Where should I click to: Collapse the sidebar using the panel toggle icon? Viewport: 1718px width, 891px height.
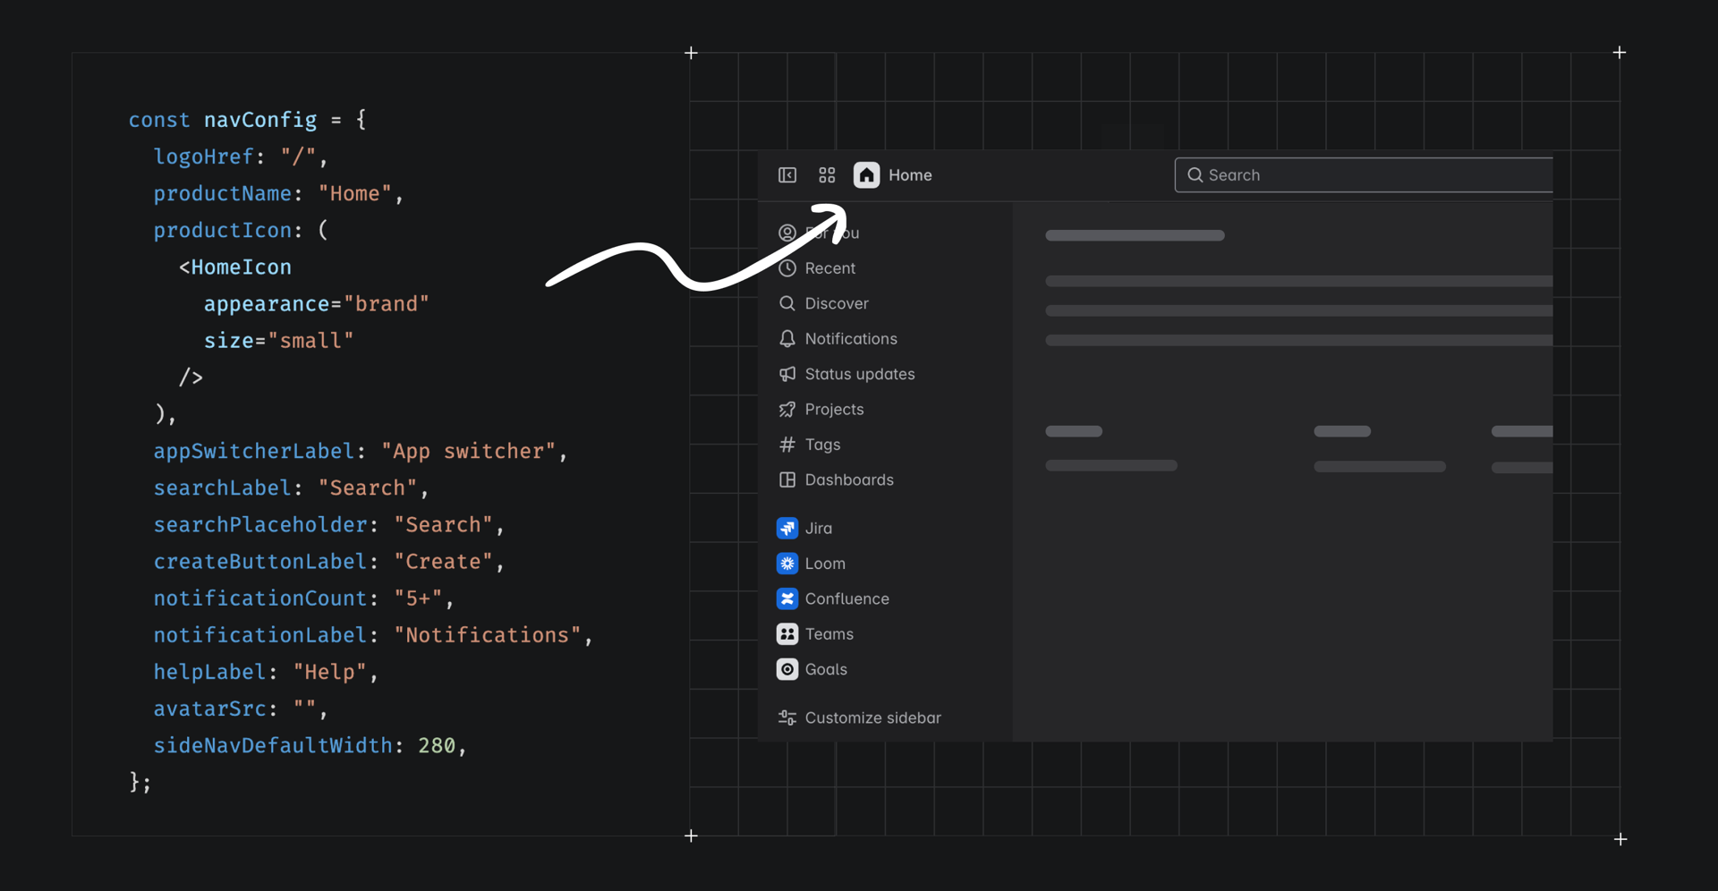(x=787, y=175)
